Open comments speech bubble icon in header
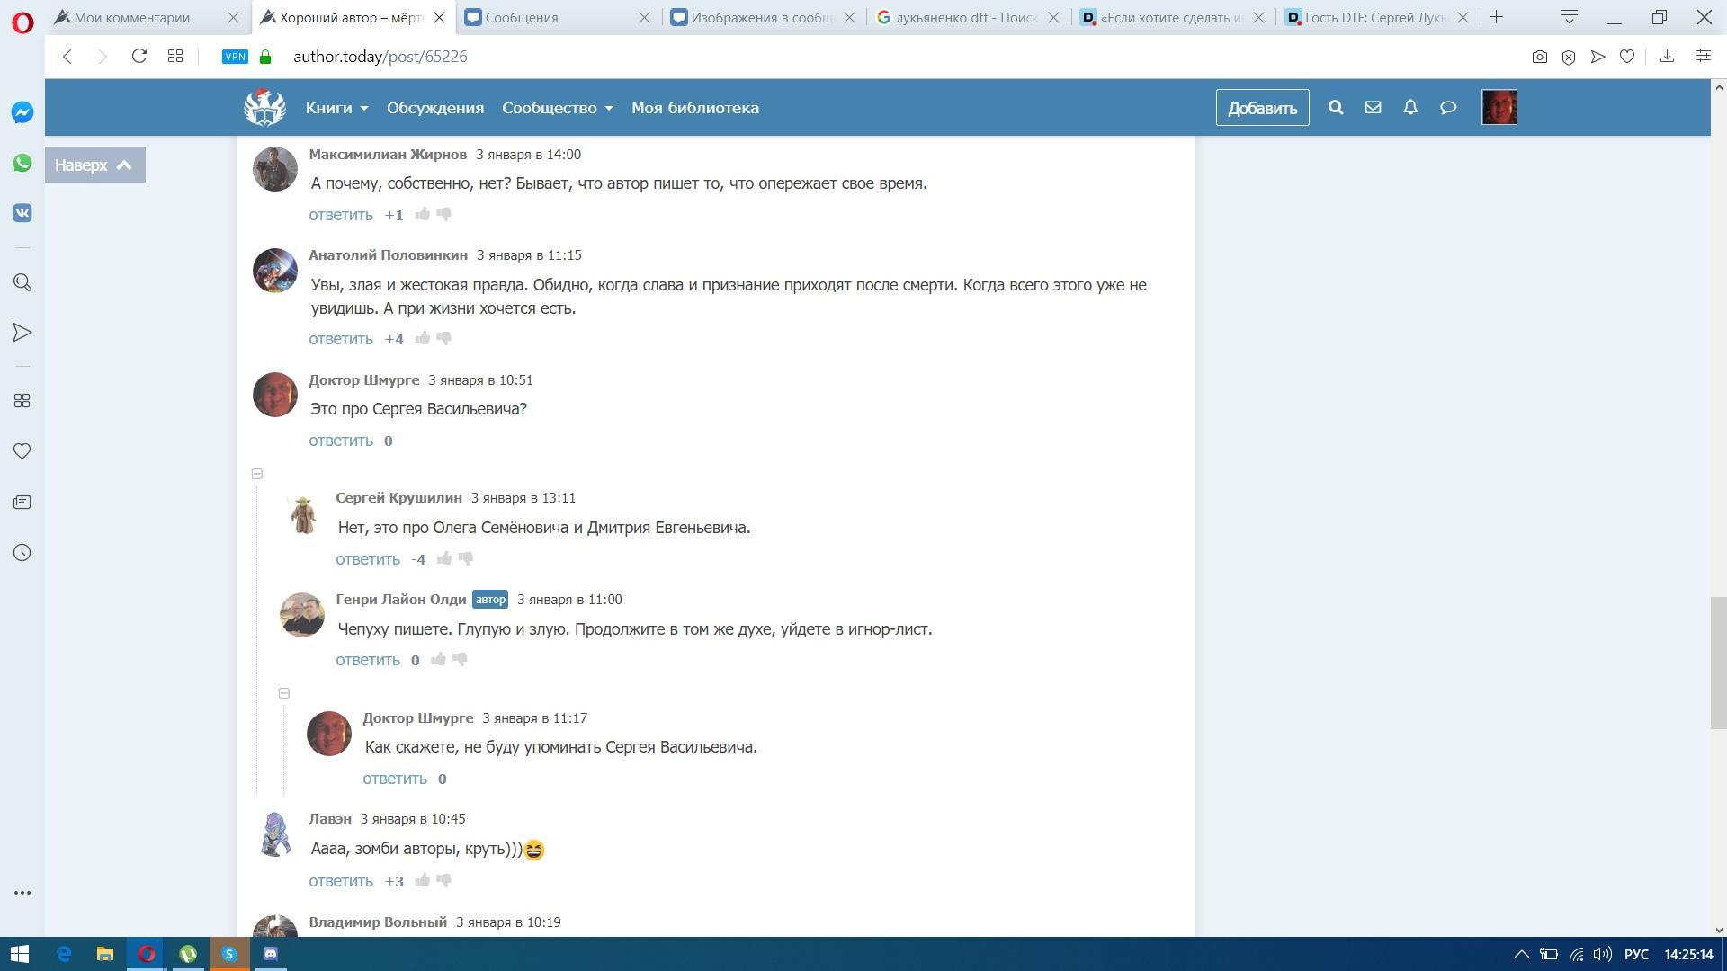 tap(1448, 108)
